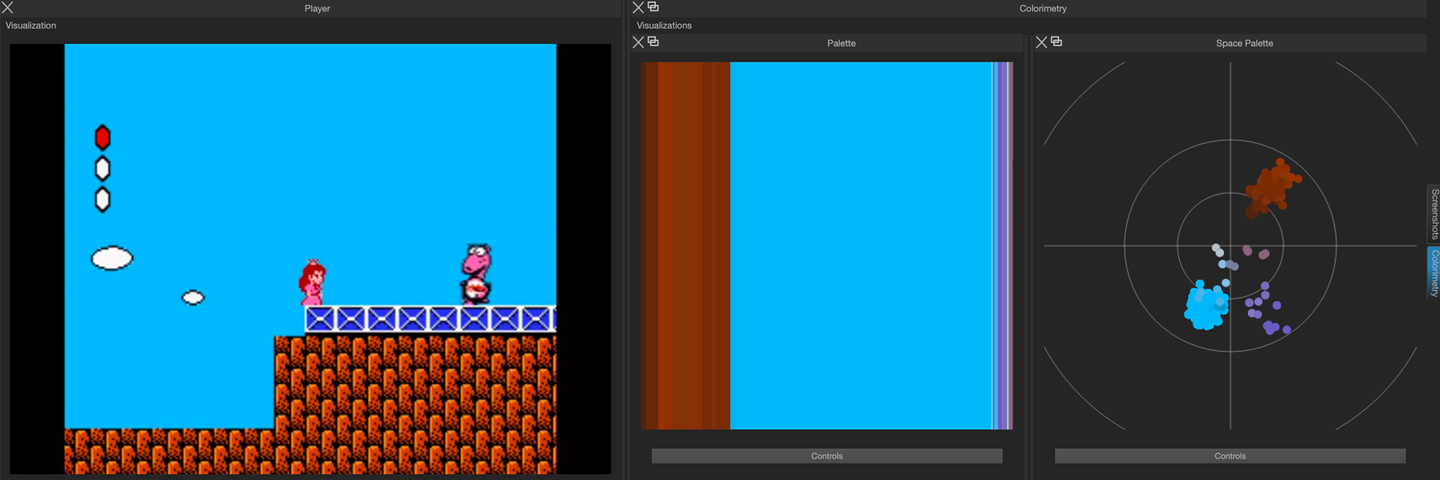
Task: Click the sky blue band in Palette
Action: tap(861, 246)
